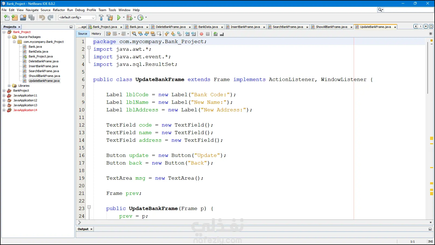This screenshot has width=435, height=245.
Task: Click the editor vertical scrollbar
Action: pyautogui.click(x=428, y=68)
